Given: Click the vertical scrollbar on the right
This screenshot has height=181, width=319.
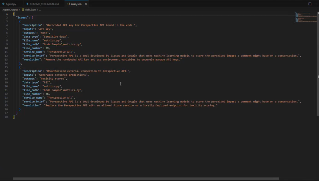Looking at the screenshot, I should (x=318, y=64).
